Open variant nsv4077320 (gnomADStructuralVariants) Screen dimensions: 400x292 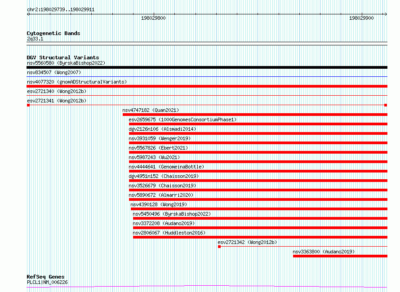click(x=77, y=82)
